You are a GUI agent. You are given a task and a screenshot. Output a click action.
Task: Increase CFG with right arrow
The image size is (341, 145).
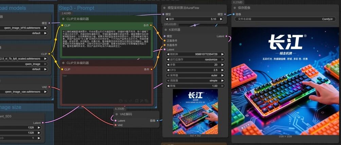222,70
